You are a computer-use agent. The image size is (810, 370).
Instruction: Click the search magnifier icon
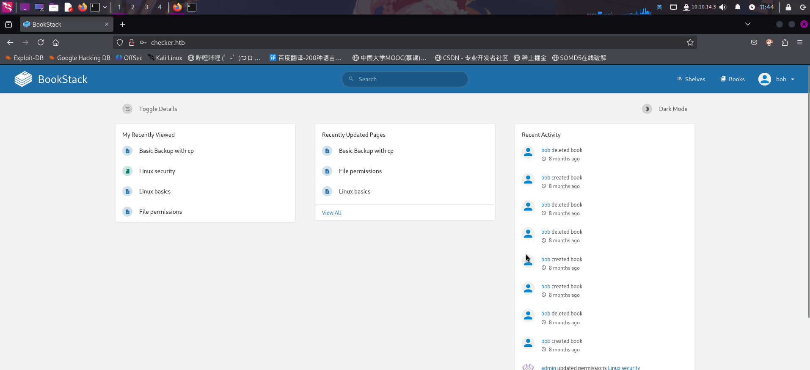coord(351,79)
